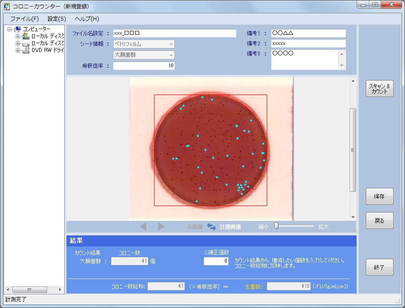Expand the second ローカル ディスク node

click(18, 43)
